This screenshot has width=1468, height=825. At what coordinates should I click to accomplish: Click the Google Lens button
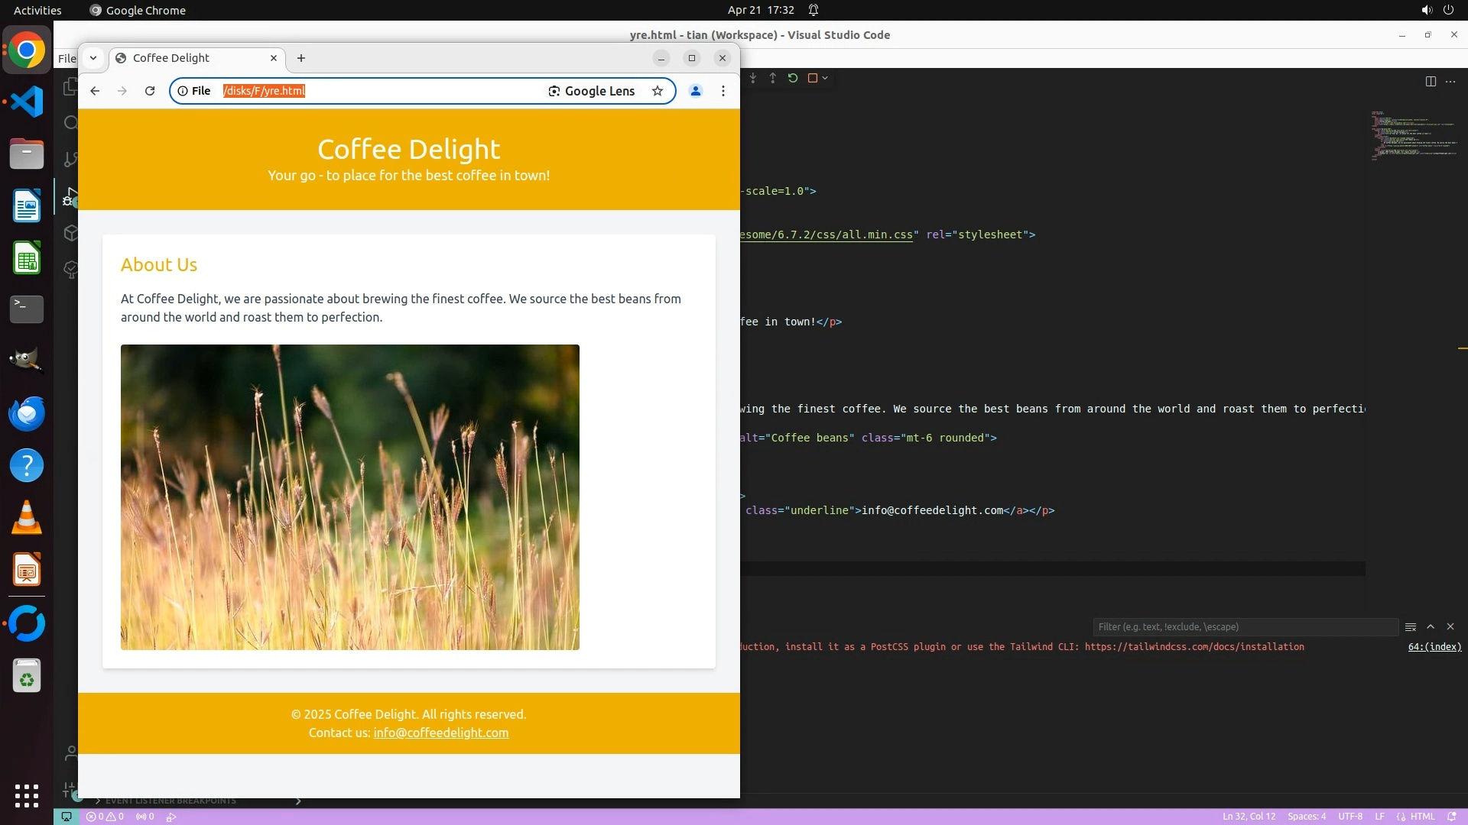click(x=592, y=91)
